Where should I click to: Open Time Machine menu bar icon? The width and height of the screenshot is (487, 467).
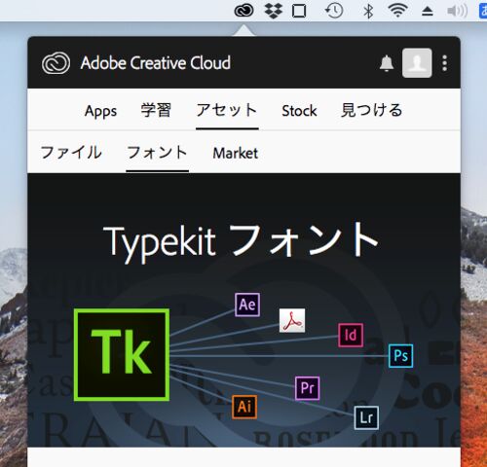tap(334, 11)
